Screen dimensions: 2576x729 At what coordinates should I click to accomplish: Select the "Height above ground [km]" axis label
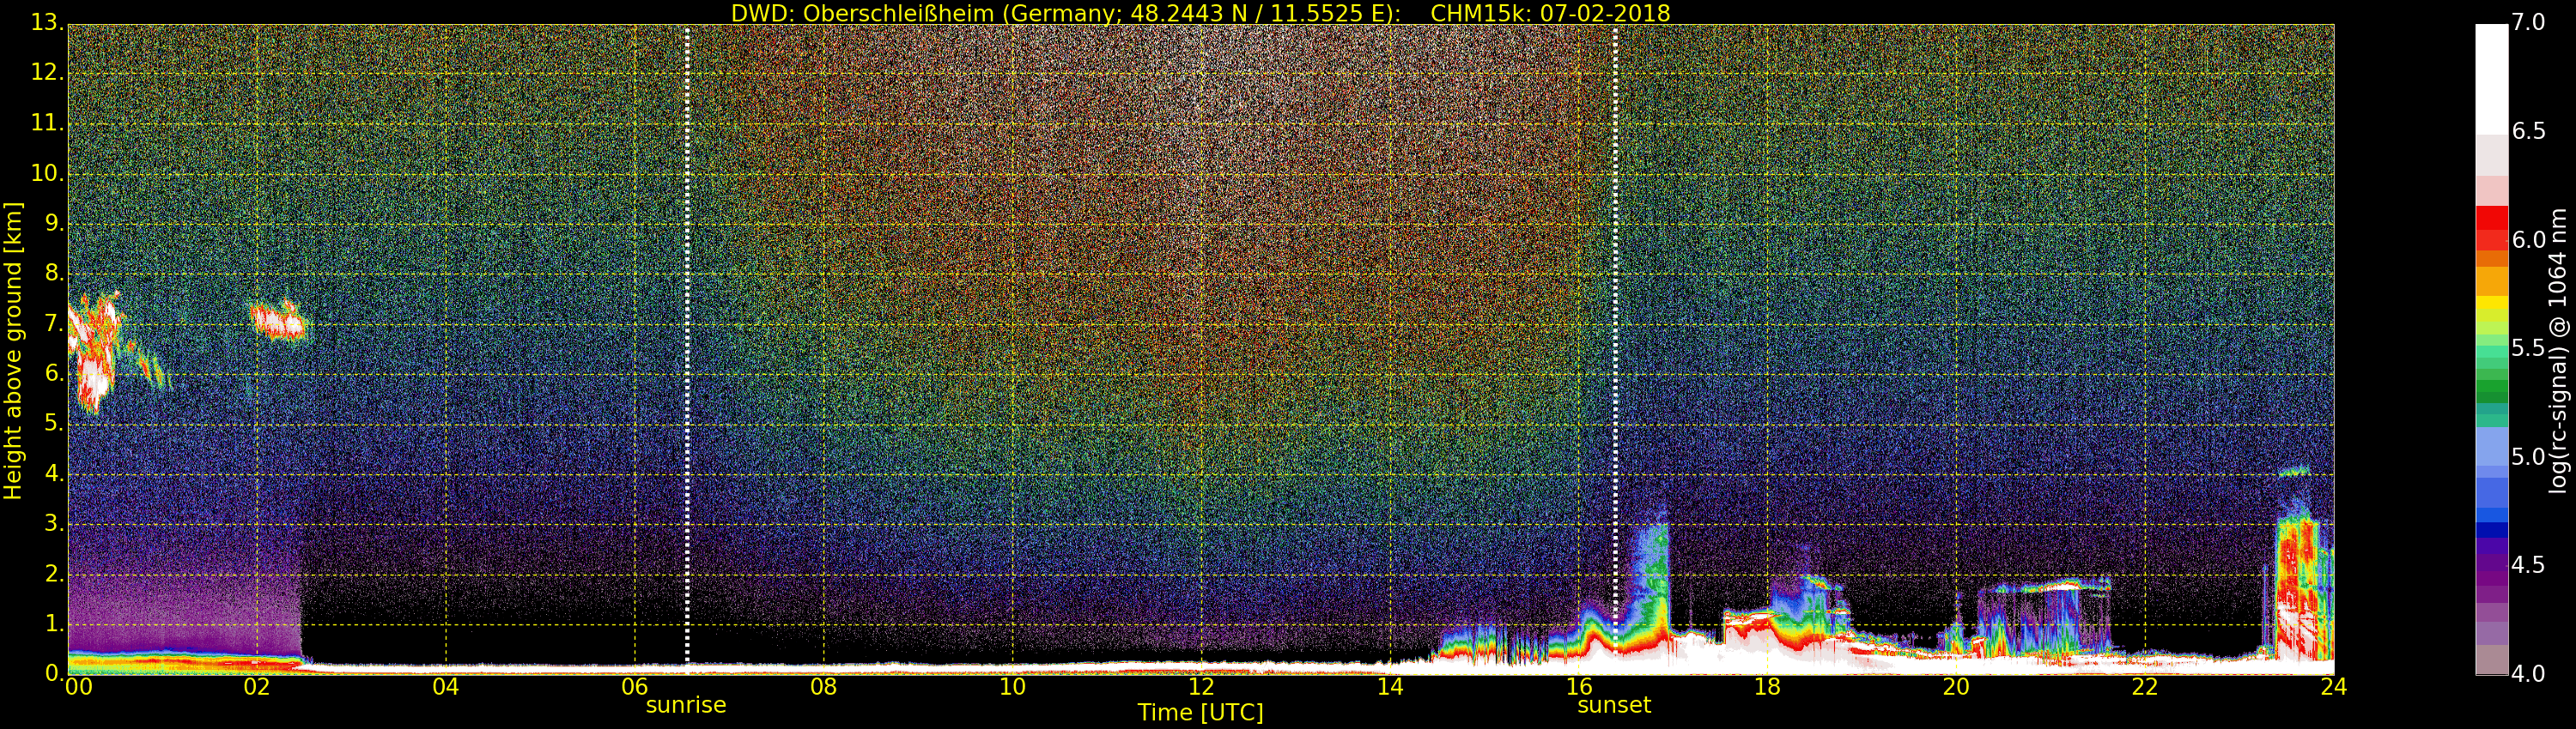pos(13,350)
